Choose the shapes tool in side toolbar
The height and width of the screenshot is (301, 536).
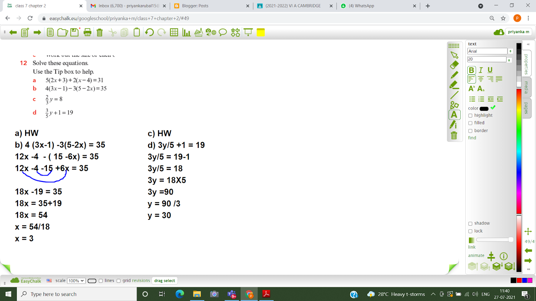coord(454,105)
